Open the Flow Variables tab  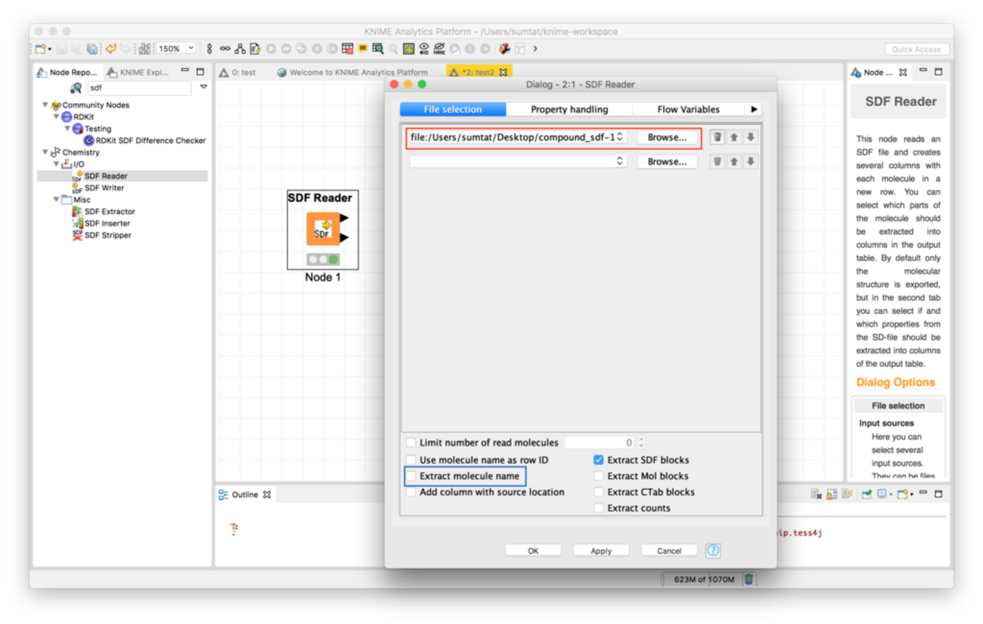click(688, 109)
